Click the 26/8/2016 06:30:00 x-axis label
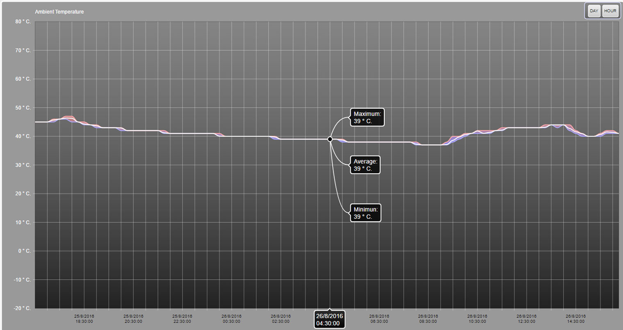The width and height of the screenshot is (623, 330). (379, 319)
